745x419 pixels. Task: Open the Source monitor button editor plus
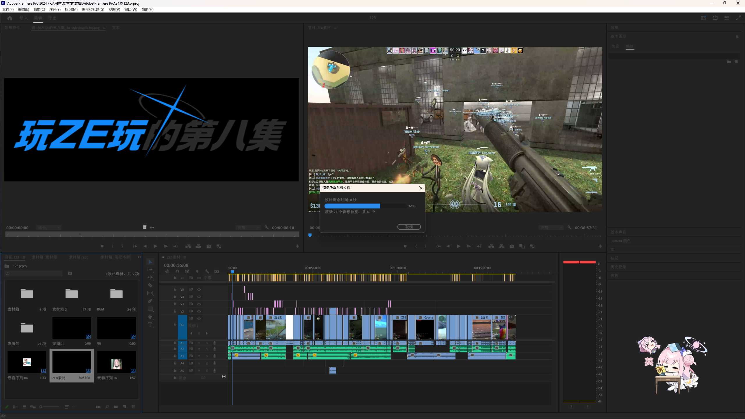coord(297,246)
